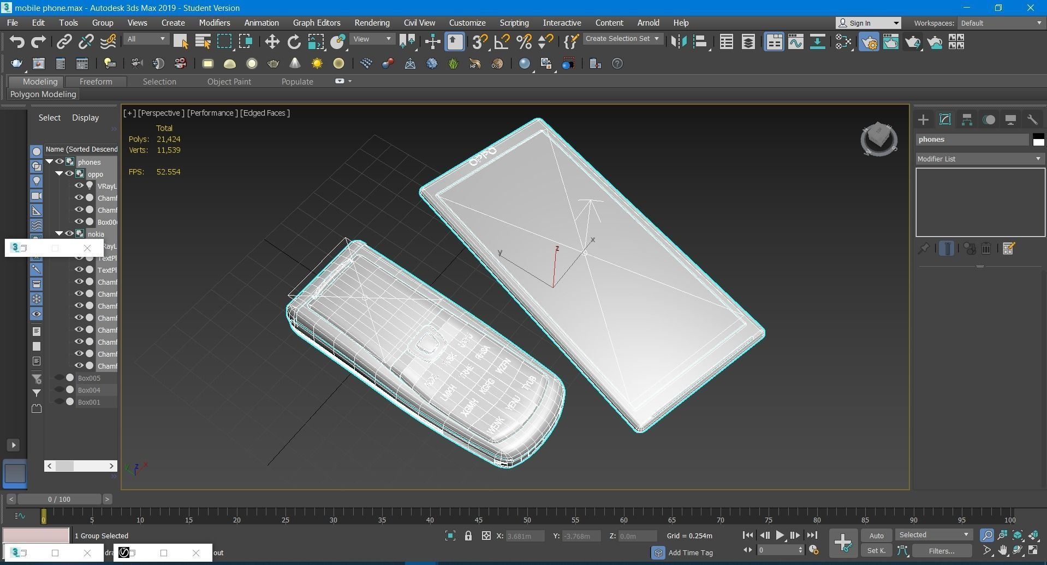Select the Select and Link tool
Image resolution: width=1047 pixels, height=565 pixels.
pyautogui.click(x=64, y=42)
